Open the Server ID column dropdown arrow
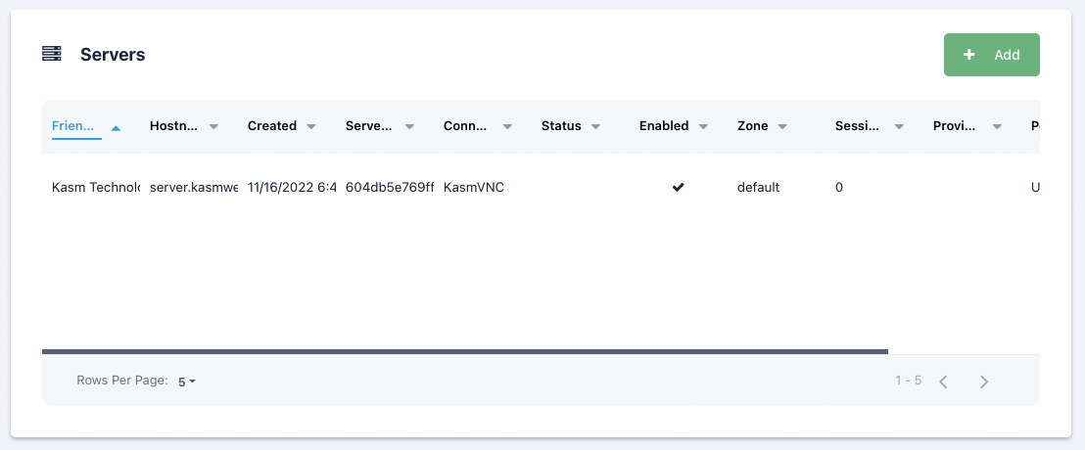Viewport: 1085px width, 450px height. pyautogui.click(x=409, y=127)
